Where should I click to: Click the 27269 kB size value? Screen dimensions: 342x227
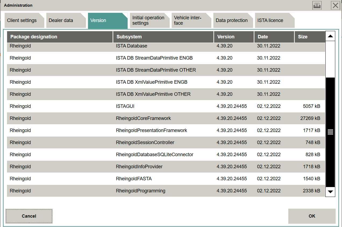[x=310, y=118]
